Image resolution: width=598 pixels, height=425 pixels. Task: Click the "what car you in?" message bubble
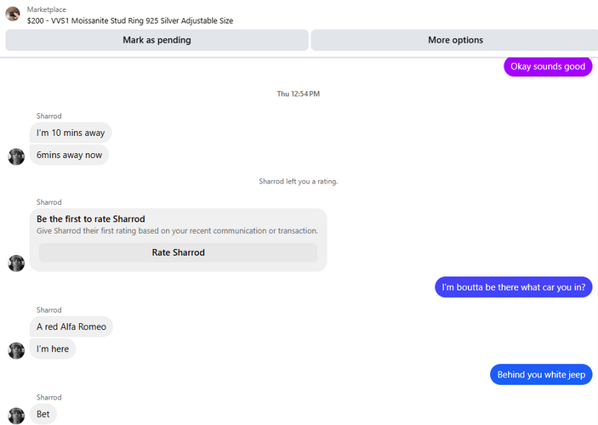point(514,287)
